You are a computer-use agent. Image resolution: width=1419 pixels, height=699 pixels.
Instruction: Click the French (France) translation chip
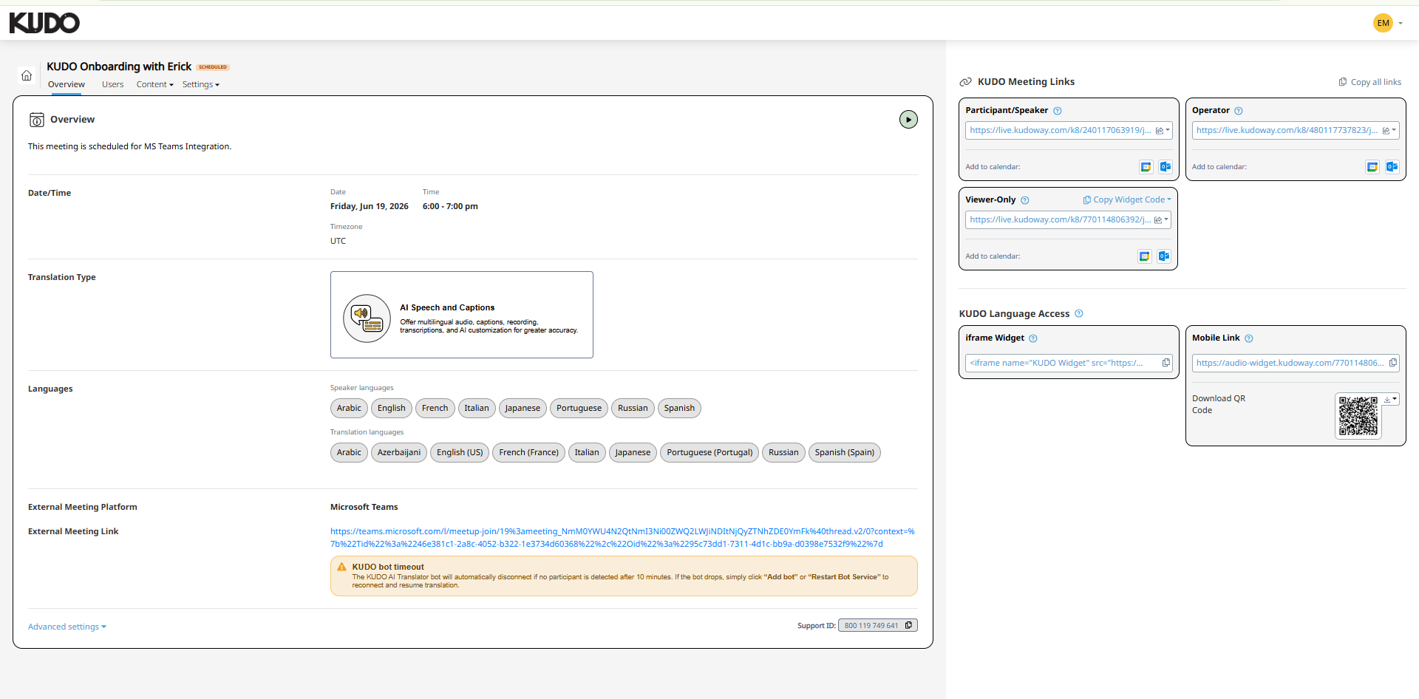[528, 452]
